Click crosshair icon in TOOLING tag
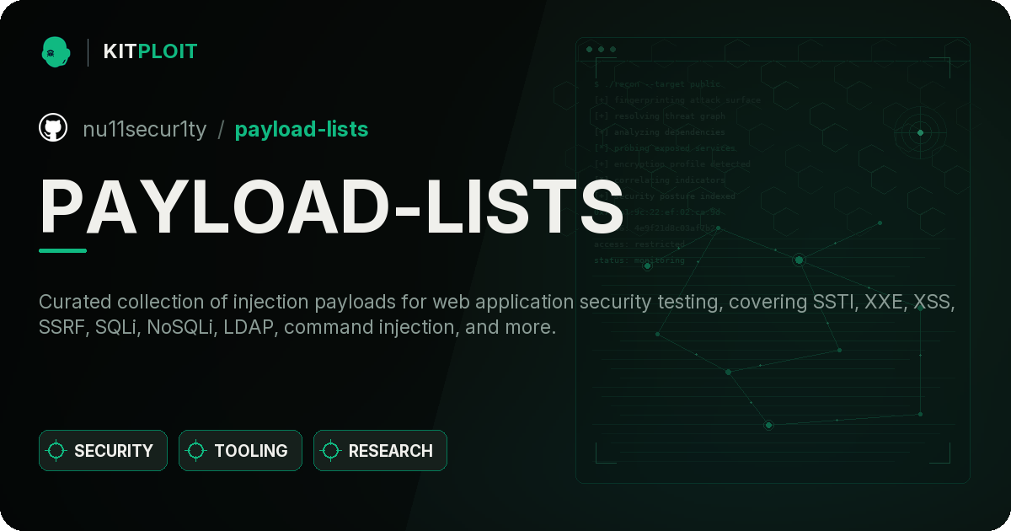This screenshot has width=1011, height=531. tap(196, 451)
